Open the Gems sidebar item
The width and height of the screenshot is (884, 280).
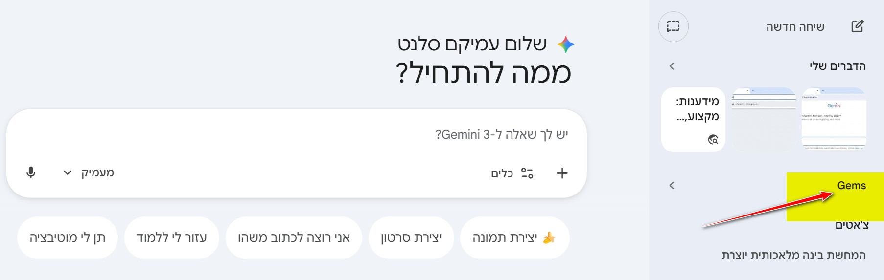[x=851, y=186]
